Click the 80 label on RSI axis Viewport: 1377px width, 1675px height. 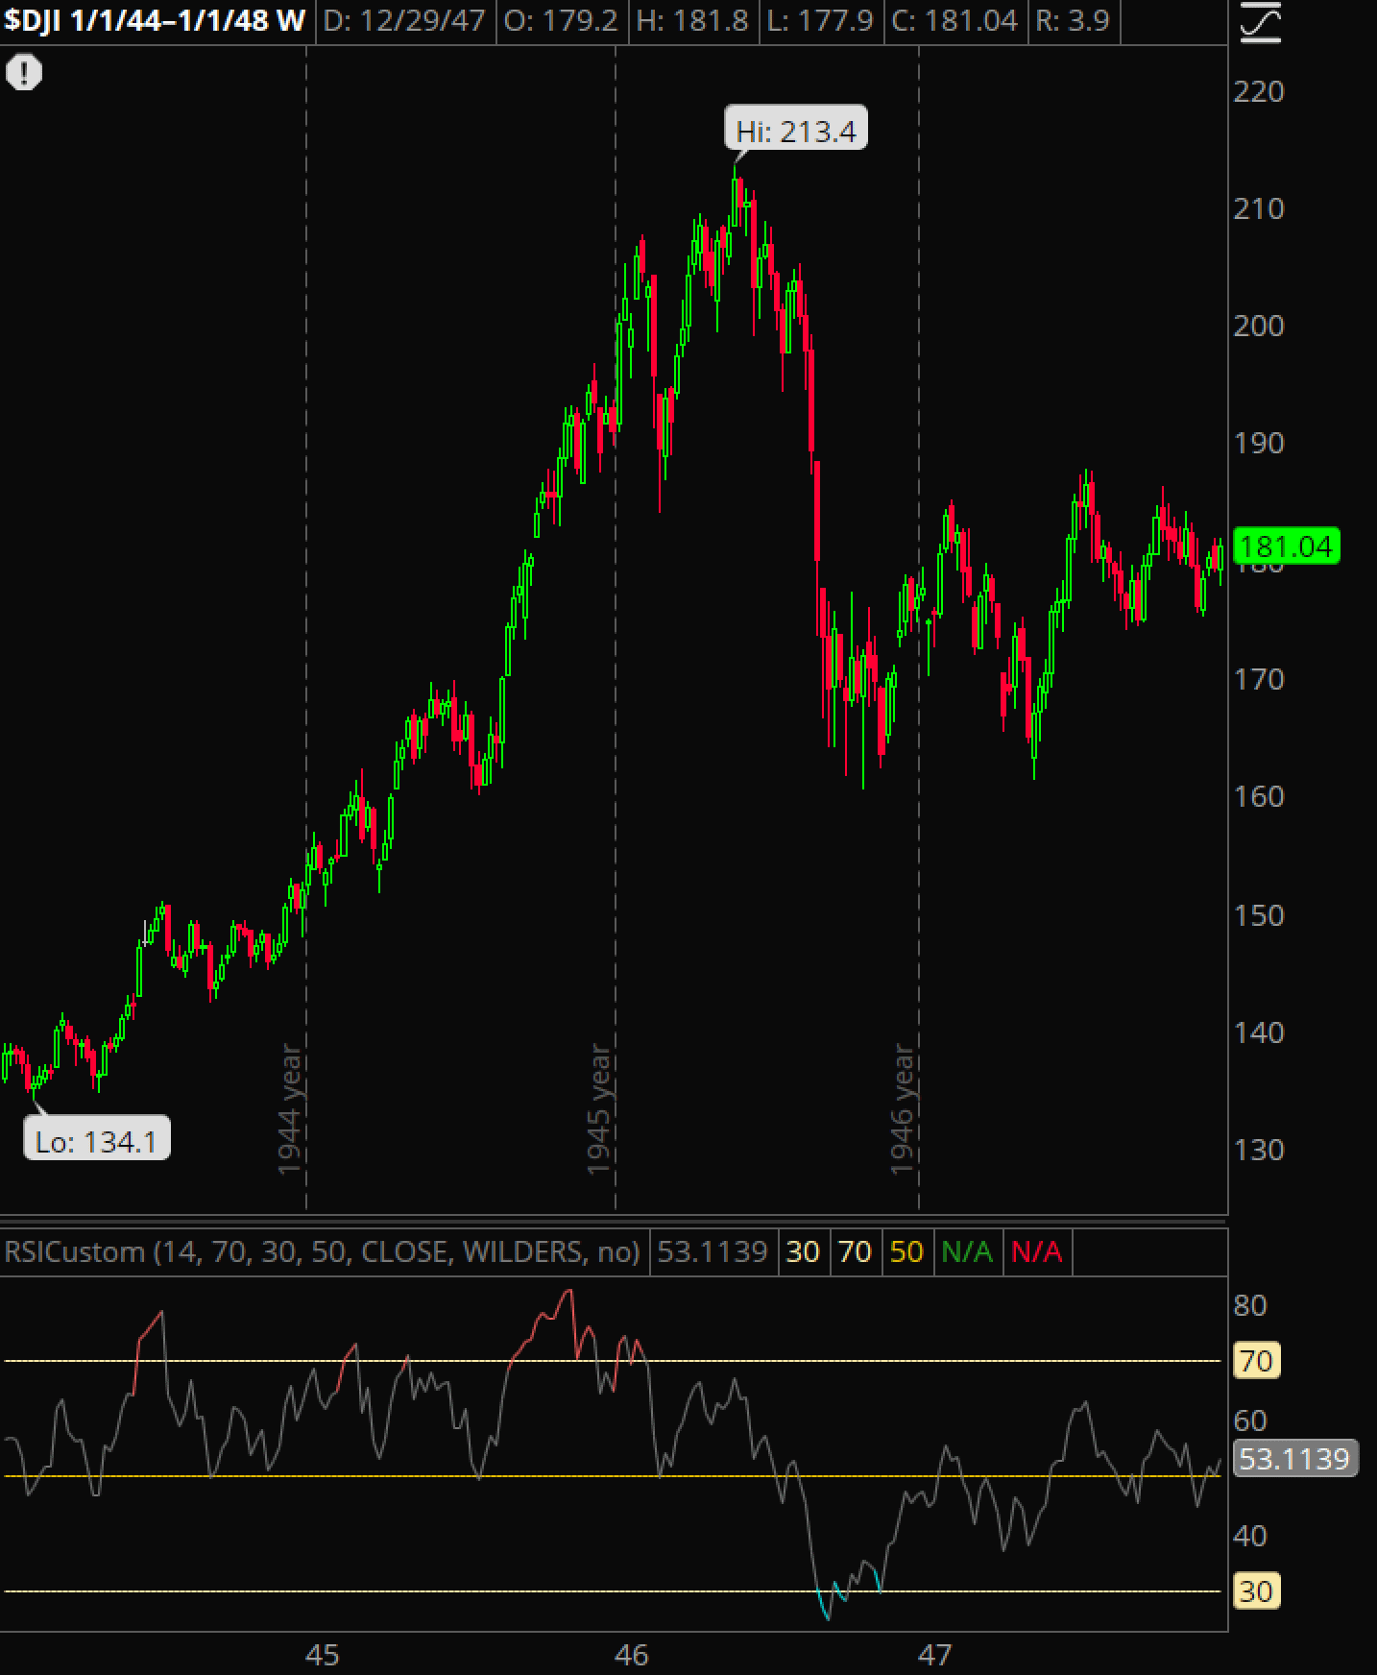point(1250,1305)
